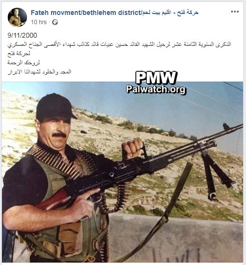Click the man's black cap in photo
Screen dimensions: 246x265
tap(55, 106)
